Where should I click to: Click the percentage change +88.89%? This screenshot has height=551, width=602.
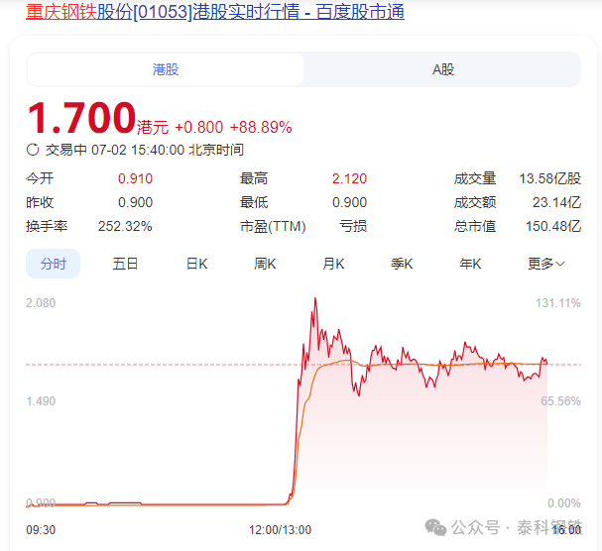[x=261, y=127]
